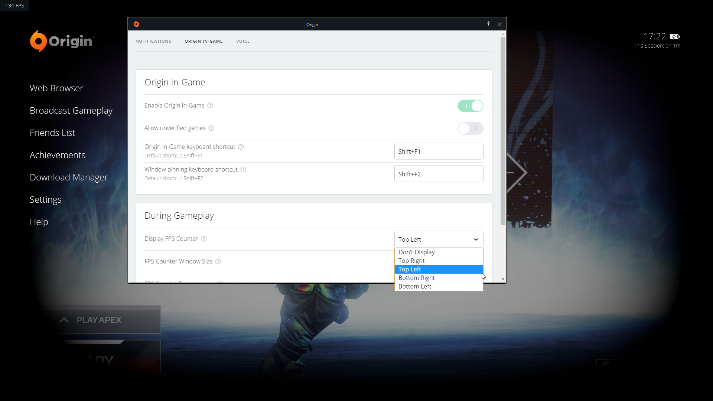Click Play Apex button at bottom
This screenshot has height=401, width=713.
(x=98, y=320)
